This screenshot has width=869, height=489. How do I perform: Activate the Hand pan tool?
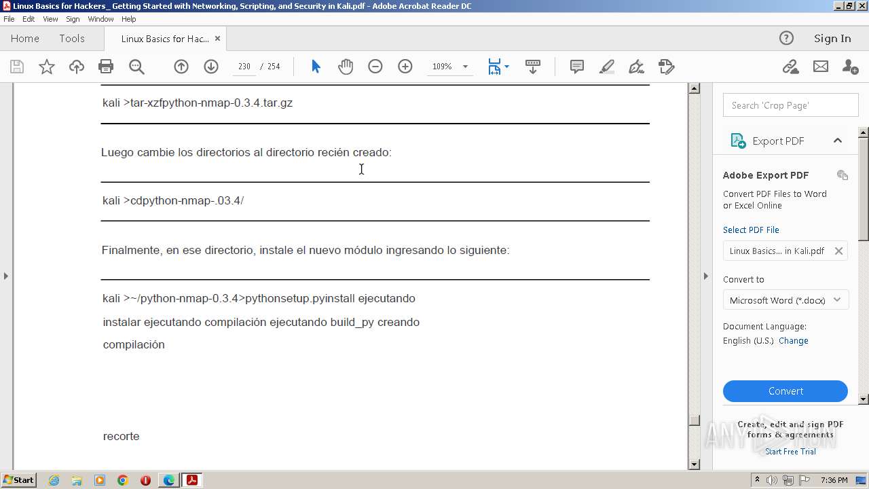(346, 67)
